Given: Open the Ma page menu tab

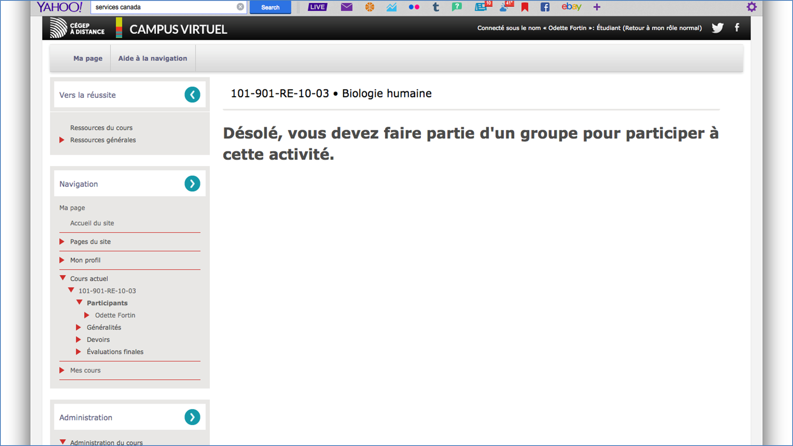Looking at the screenshot, I should pos(88,58).
